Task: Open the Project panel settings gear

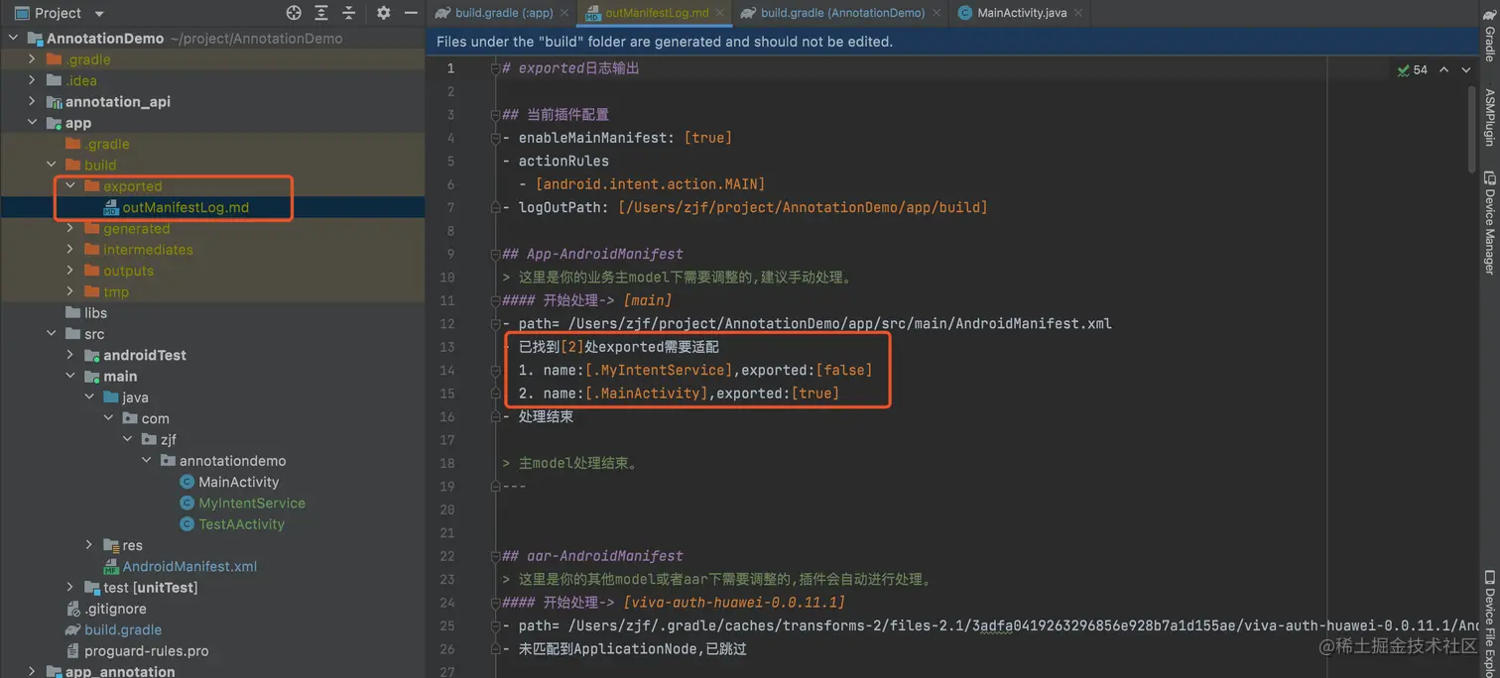Action: click(383, 13)
